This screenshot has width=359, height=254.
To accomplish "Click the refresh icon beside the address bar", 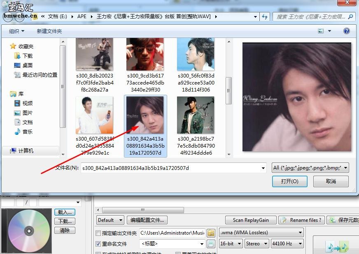I will (265, 17).
